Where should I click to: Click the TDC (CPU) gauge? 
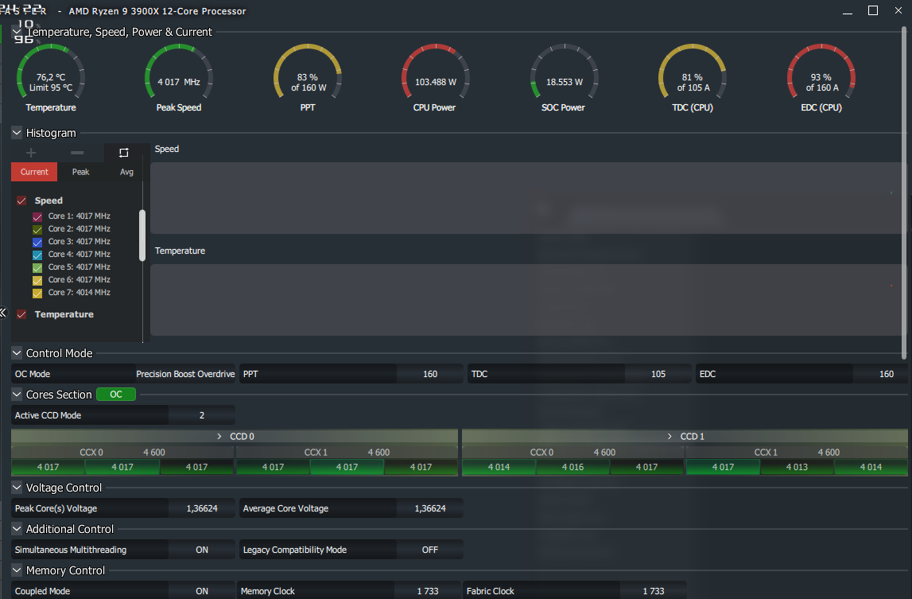coord(692,79)
